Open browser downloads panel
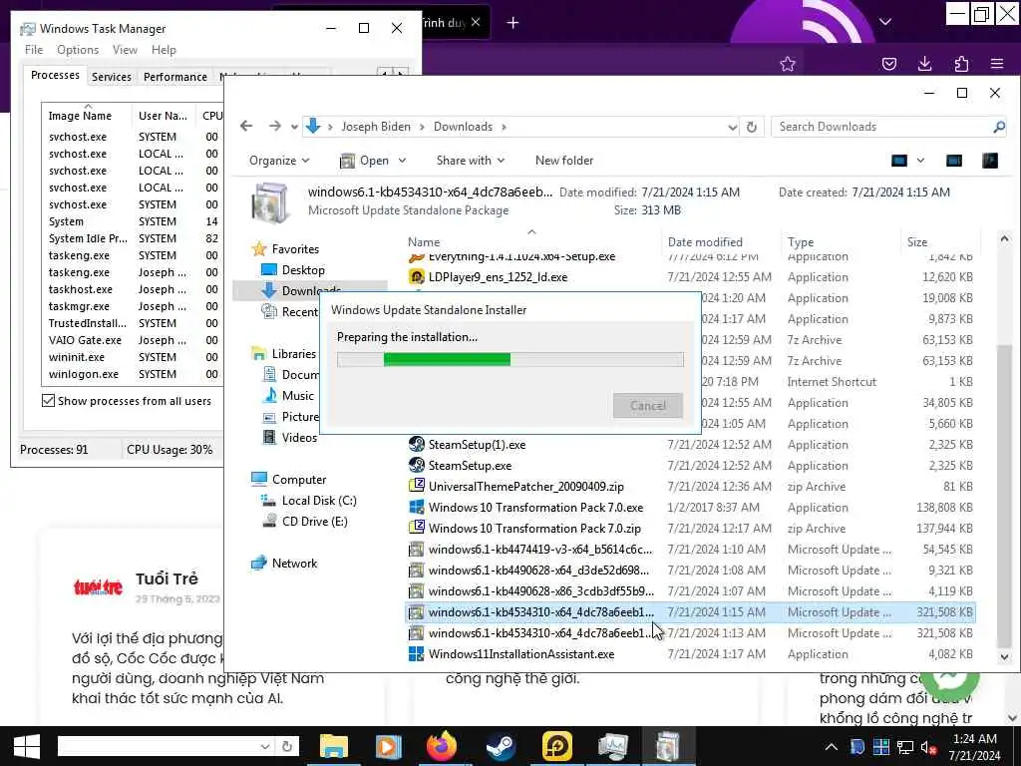 click(924, 64)
